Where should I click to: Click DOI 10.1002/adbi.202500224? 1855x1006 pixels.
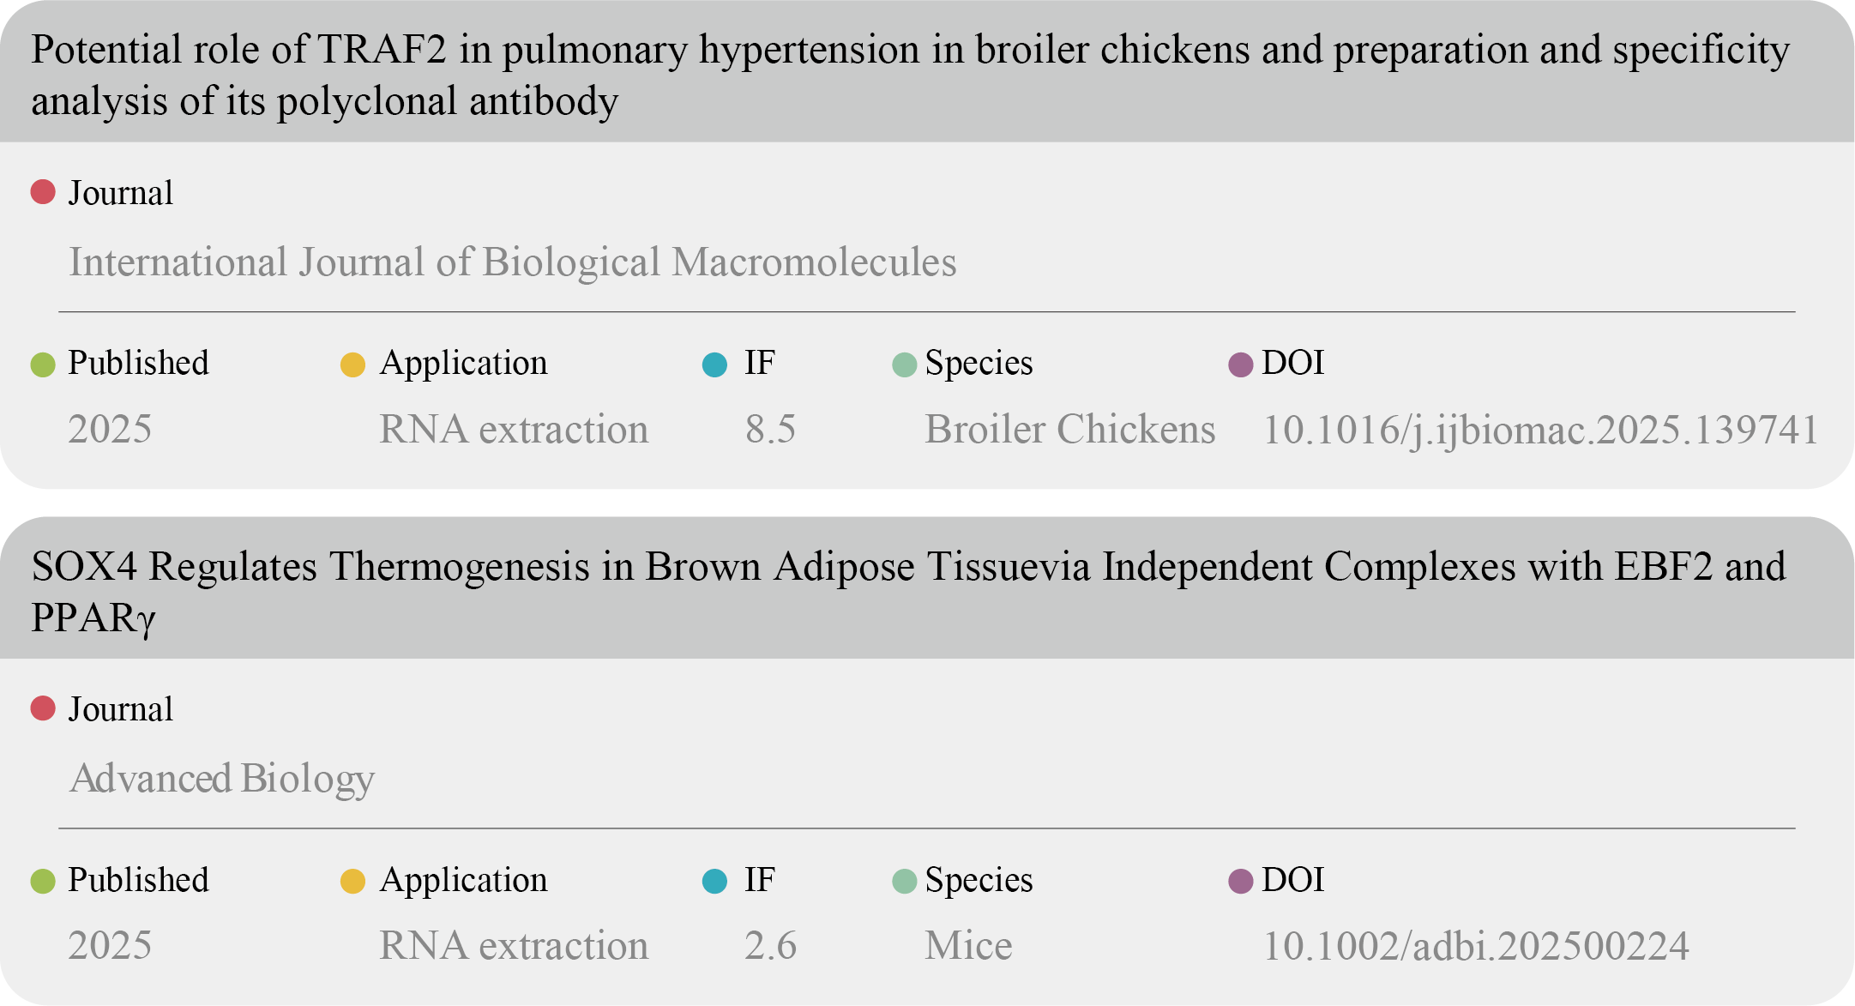pos(1476,946)
